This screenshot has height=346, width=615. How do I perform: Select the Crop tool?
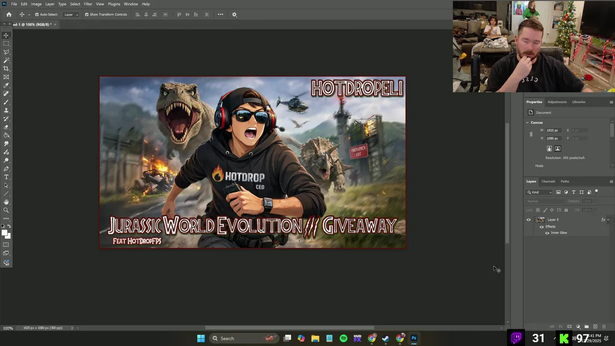tap(6, 69)
